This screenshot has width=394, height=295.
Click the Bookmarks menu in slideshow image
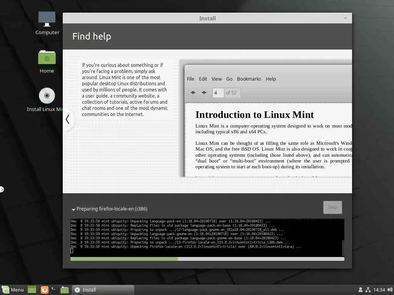[x=249, y=79]
